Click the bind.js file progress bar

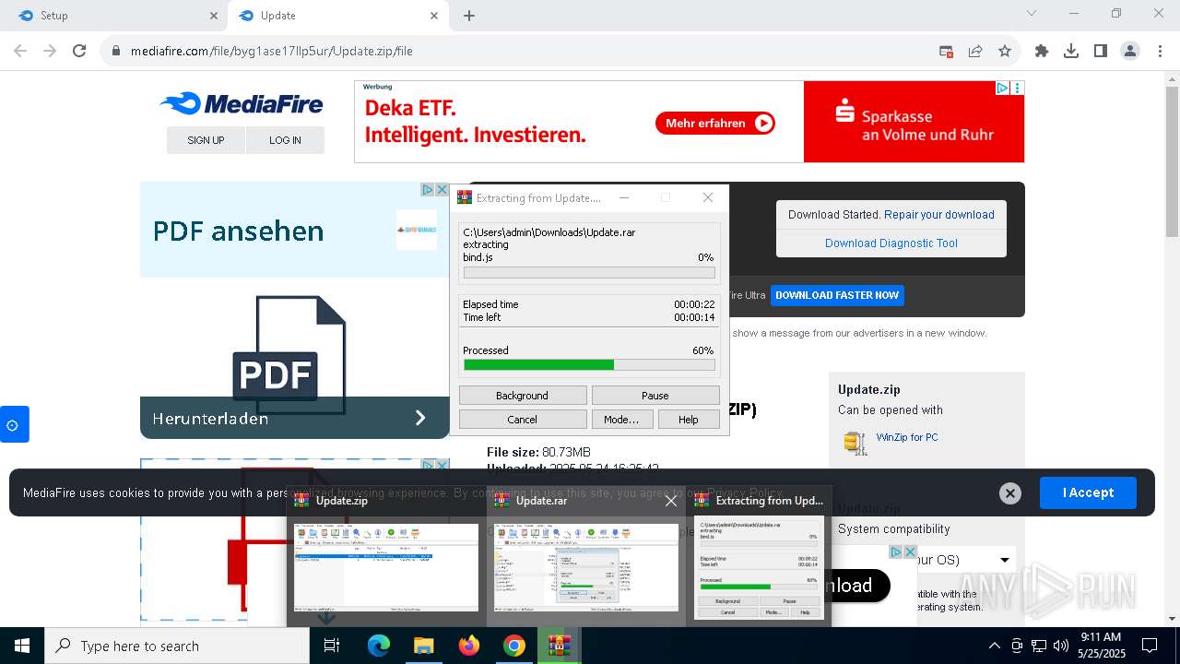click(x=589, y=273)
